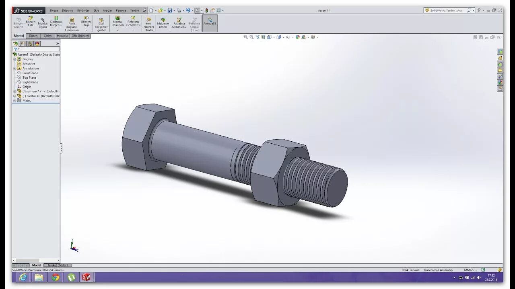The height and width of the screenshot is (289, 515).
Task: Expand the Annotations tree node
Action: tap(14, 68)
